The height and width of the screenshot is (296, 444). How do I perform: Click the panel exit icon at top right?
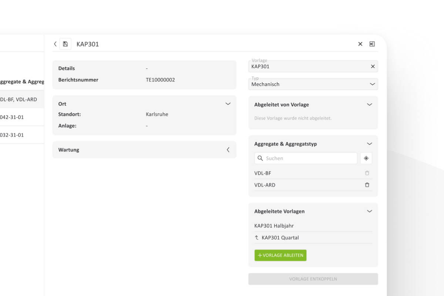click(372, 44)
